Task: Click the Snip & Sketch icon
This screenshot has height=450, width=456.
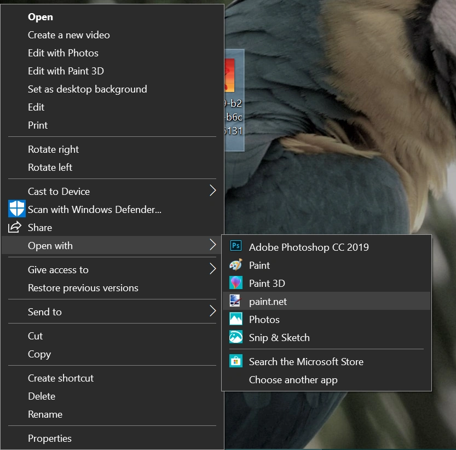Action: 235,337
